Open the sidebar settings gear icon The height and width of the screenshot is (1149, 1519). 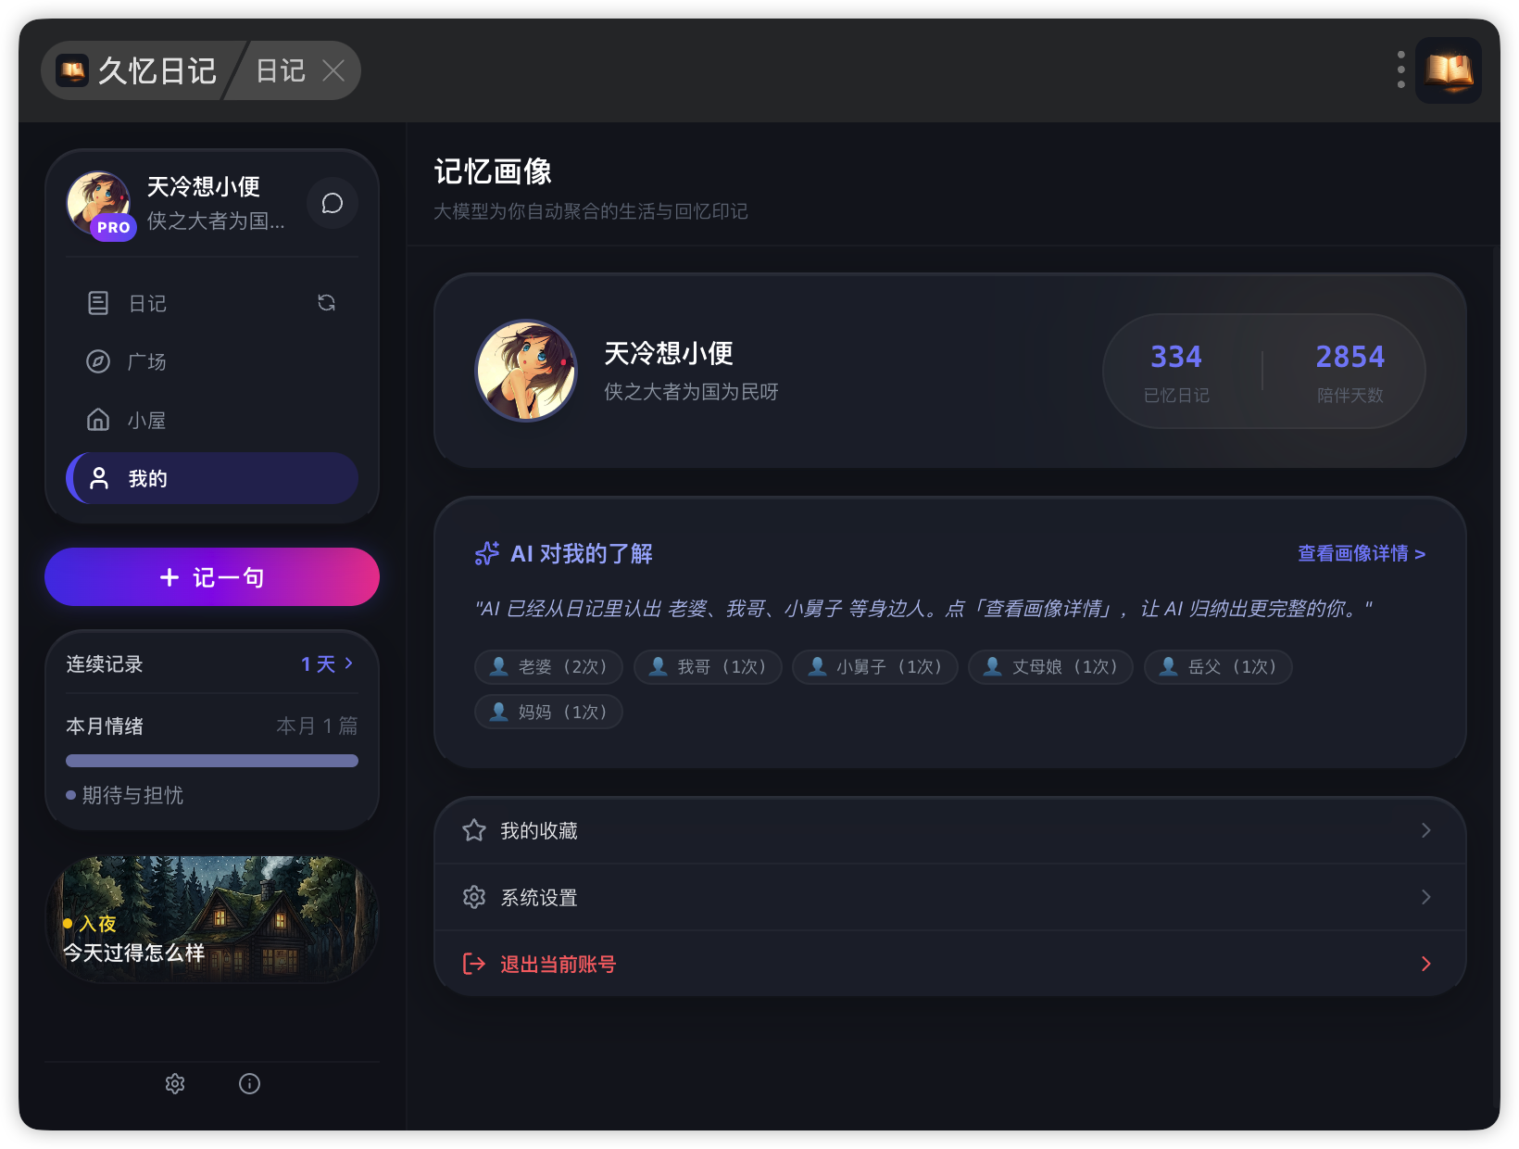[175, 1083]
